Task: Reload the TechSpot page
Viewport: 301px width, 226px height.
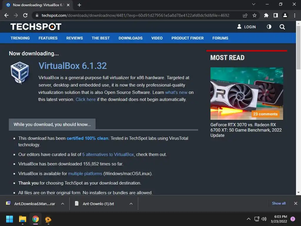Action: 25,15
